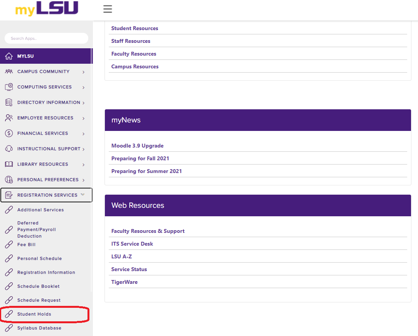
Task: Click the Library Resources book icon
Action: (x=9, y=164)
